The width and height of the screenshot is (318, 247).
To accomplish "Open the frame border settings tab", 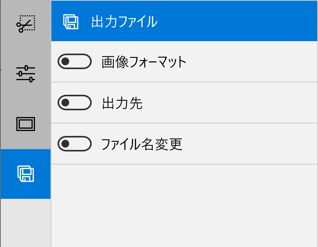I will (x=26, y=124).
